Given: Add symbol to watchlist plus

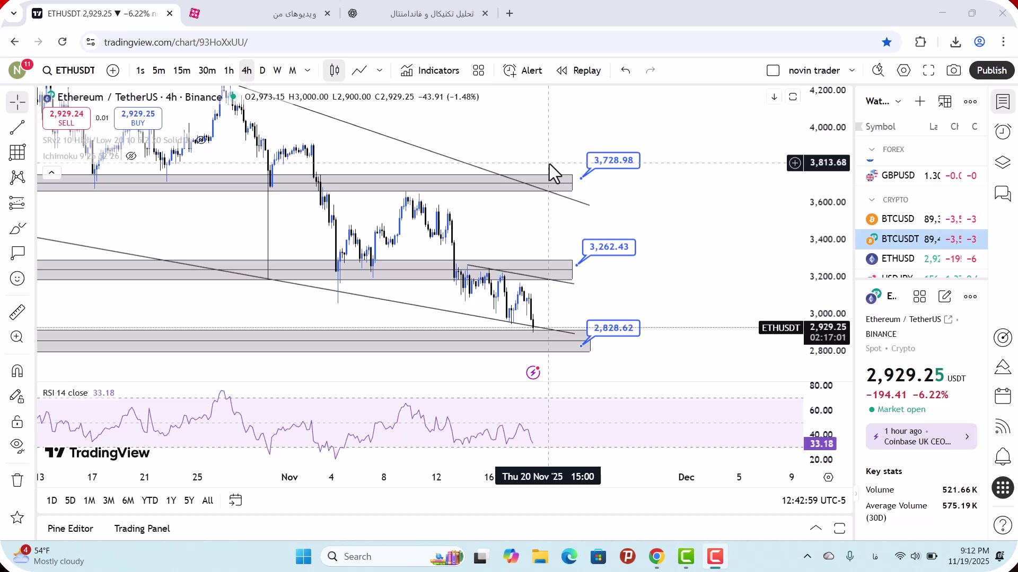Looking at the screenshot, I should click(x=920, y=101).
